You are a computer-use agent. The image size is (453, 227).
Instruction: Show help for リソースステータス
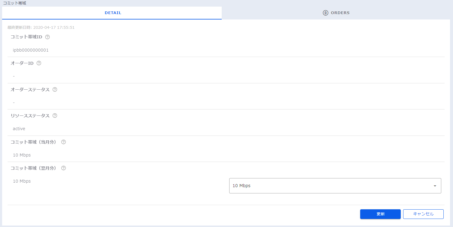(x=55, y=116)
